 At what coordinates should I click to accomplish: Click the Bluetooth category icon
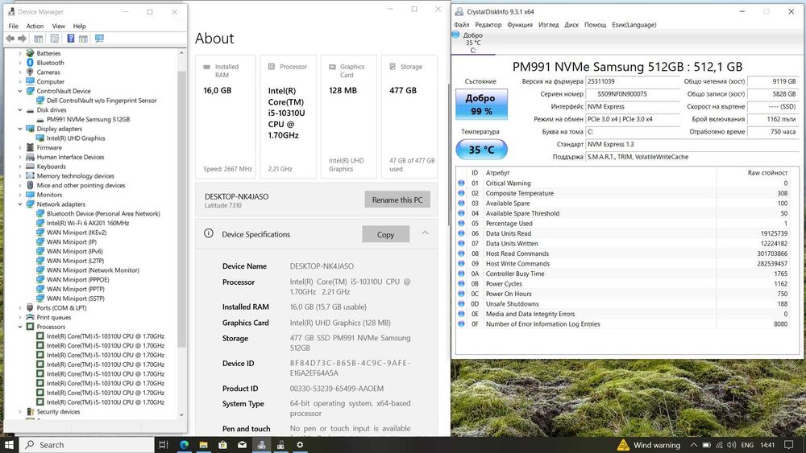30,63
